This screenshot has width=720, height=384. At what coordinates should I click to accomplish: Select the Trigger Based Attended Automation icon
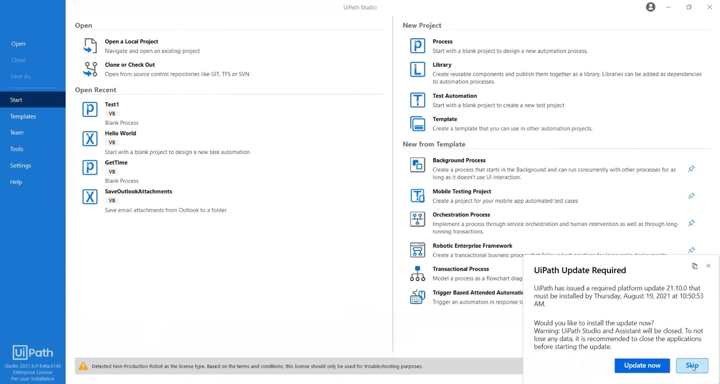pyautogui.click(x=417, y=297)
